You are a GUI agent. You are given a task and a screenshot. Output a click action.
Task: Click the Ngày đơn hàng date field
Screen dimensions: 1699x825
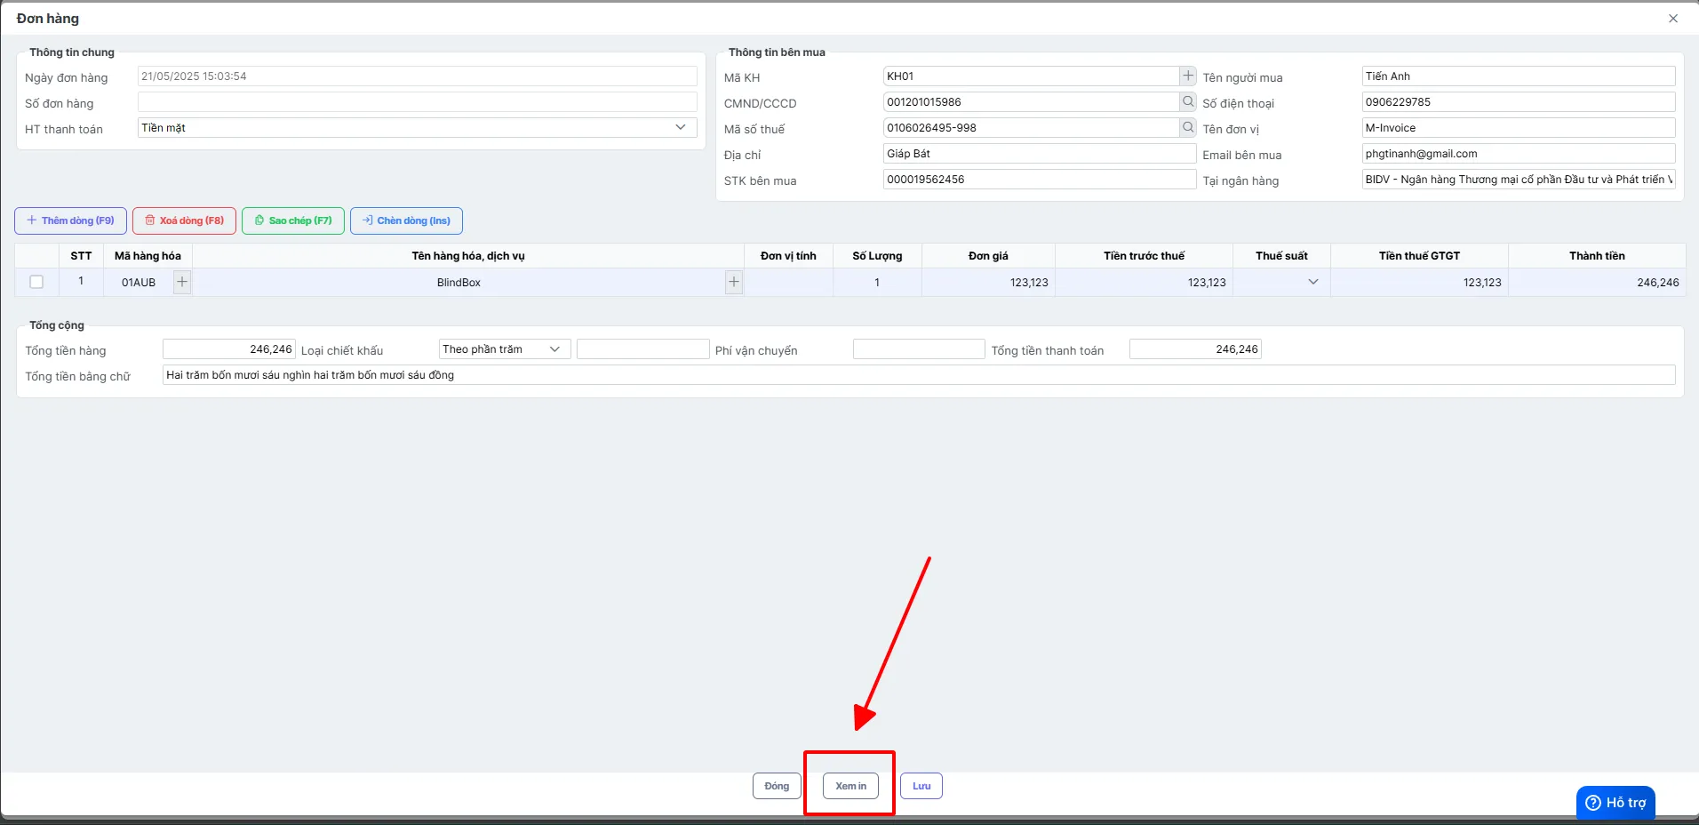(x=418, y=76)
